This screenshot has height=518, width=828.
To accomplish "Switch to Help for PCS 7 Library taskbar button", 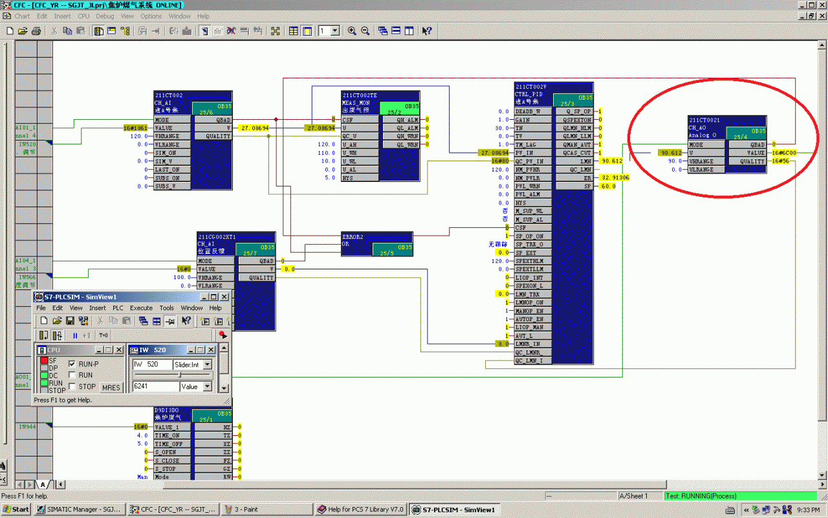I will click(x=360, y=510).
